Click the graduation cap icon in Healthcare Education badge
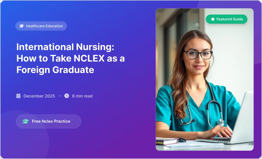 pyautogui.click(x=21, y=26)
